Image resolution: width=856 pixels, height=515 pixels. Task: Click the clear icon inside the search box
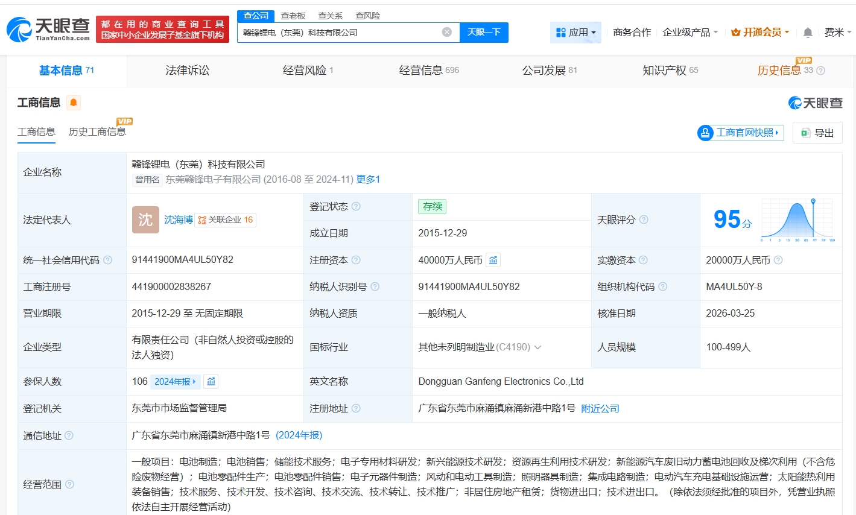[x=446, y=32]
